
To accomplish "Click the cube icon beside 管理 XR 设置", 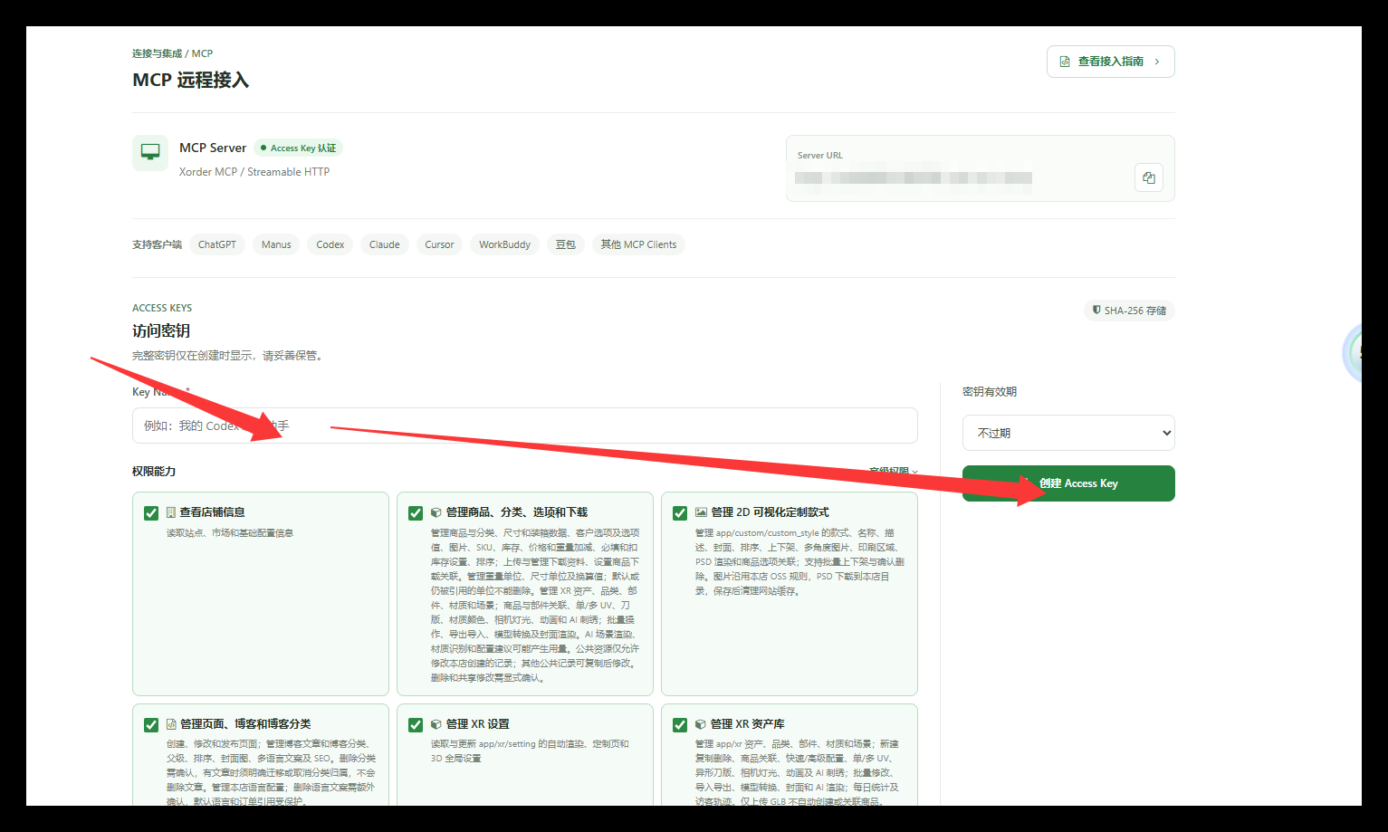I will click(x=436, y=724).
